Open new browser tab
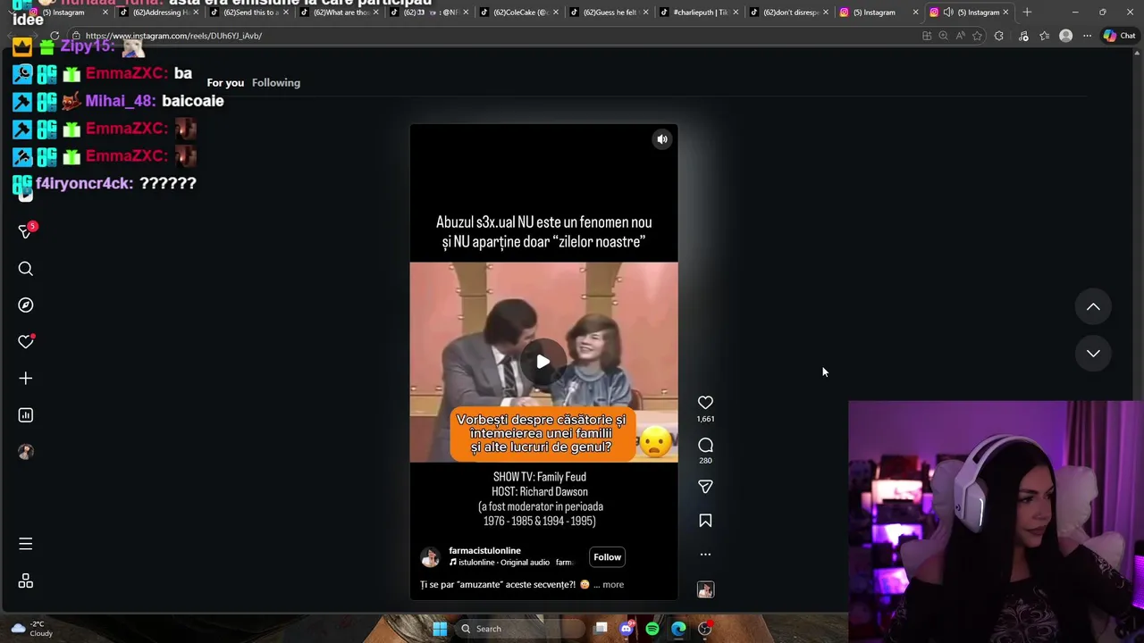Screen dimensions: 1144x643 click(1027, 13)
